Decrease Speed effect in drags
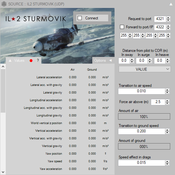 167,164
